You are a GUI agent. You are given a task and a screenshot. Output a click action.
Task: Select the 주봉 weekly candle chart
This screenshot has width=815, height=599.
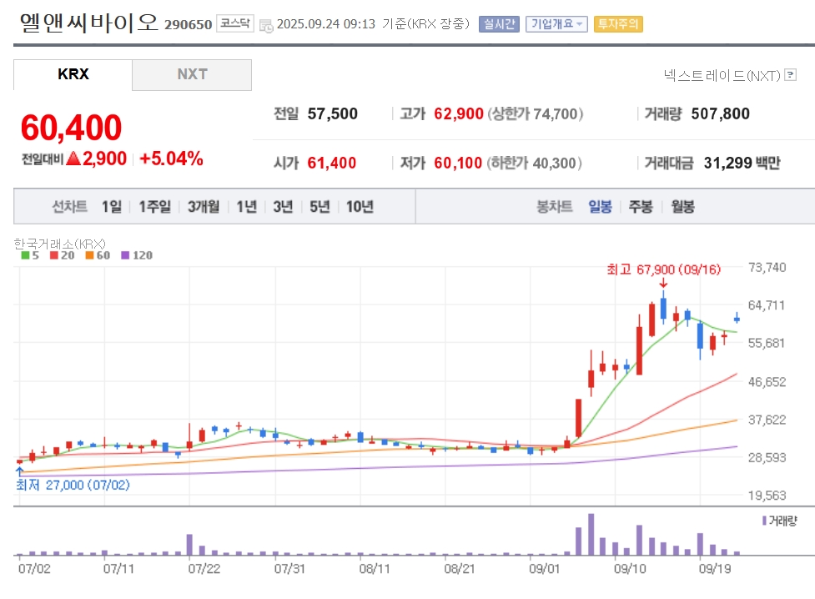pyautogui.click(x=641, y=207)
